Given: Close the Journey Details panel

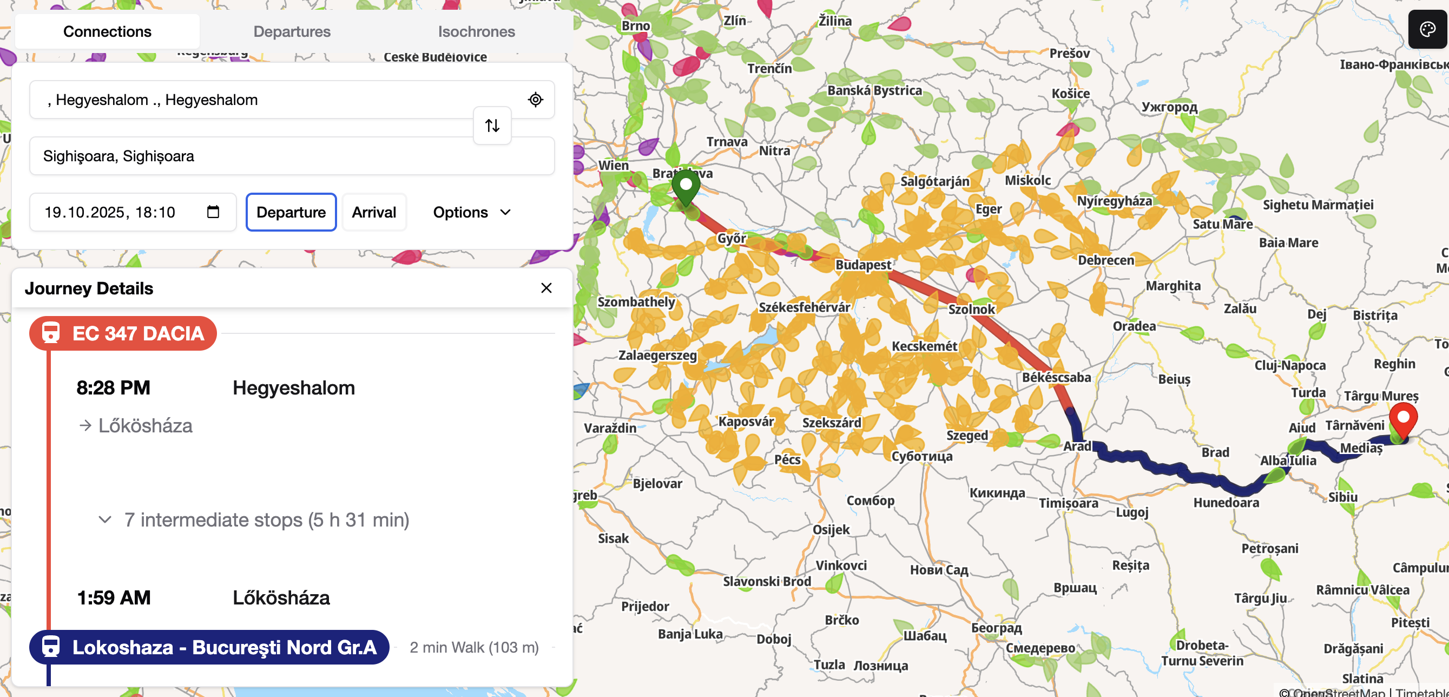Looking at the screenshot, I should click(x=545, y=288).
